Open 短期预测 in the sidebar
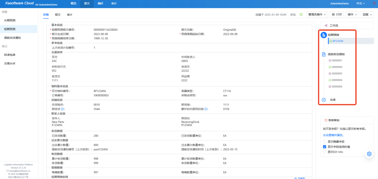This screenshot has height=179, width=378. point(19,29)
